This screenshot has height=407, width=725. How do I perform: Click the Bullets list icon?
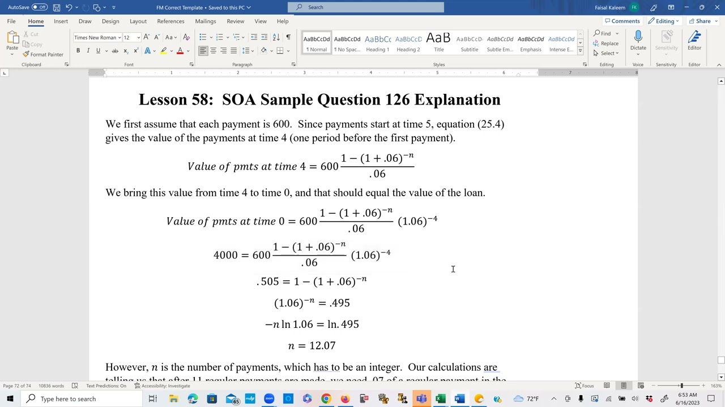203,37
